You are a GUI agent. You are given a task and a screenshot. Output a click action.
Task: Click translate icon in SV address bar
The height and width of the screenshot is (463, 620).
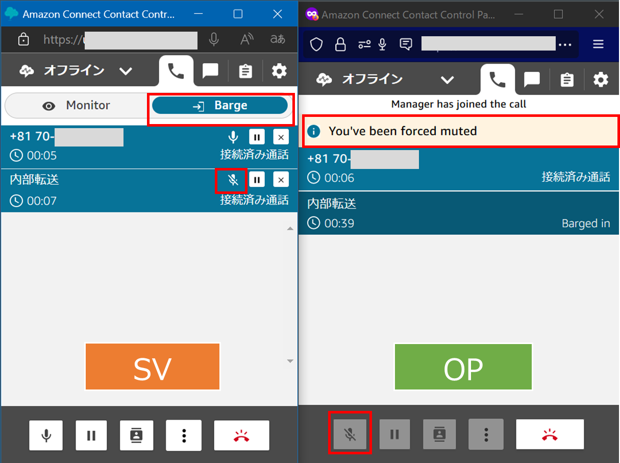pyautogui.click(x=278, y=39)
